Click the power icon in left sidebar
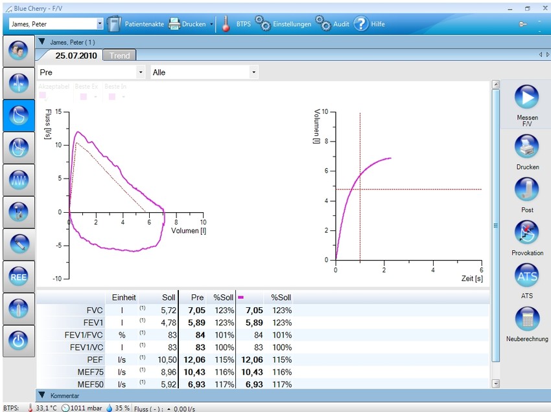The height and width of the screenshot is (412, 551). (18, 342)
